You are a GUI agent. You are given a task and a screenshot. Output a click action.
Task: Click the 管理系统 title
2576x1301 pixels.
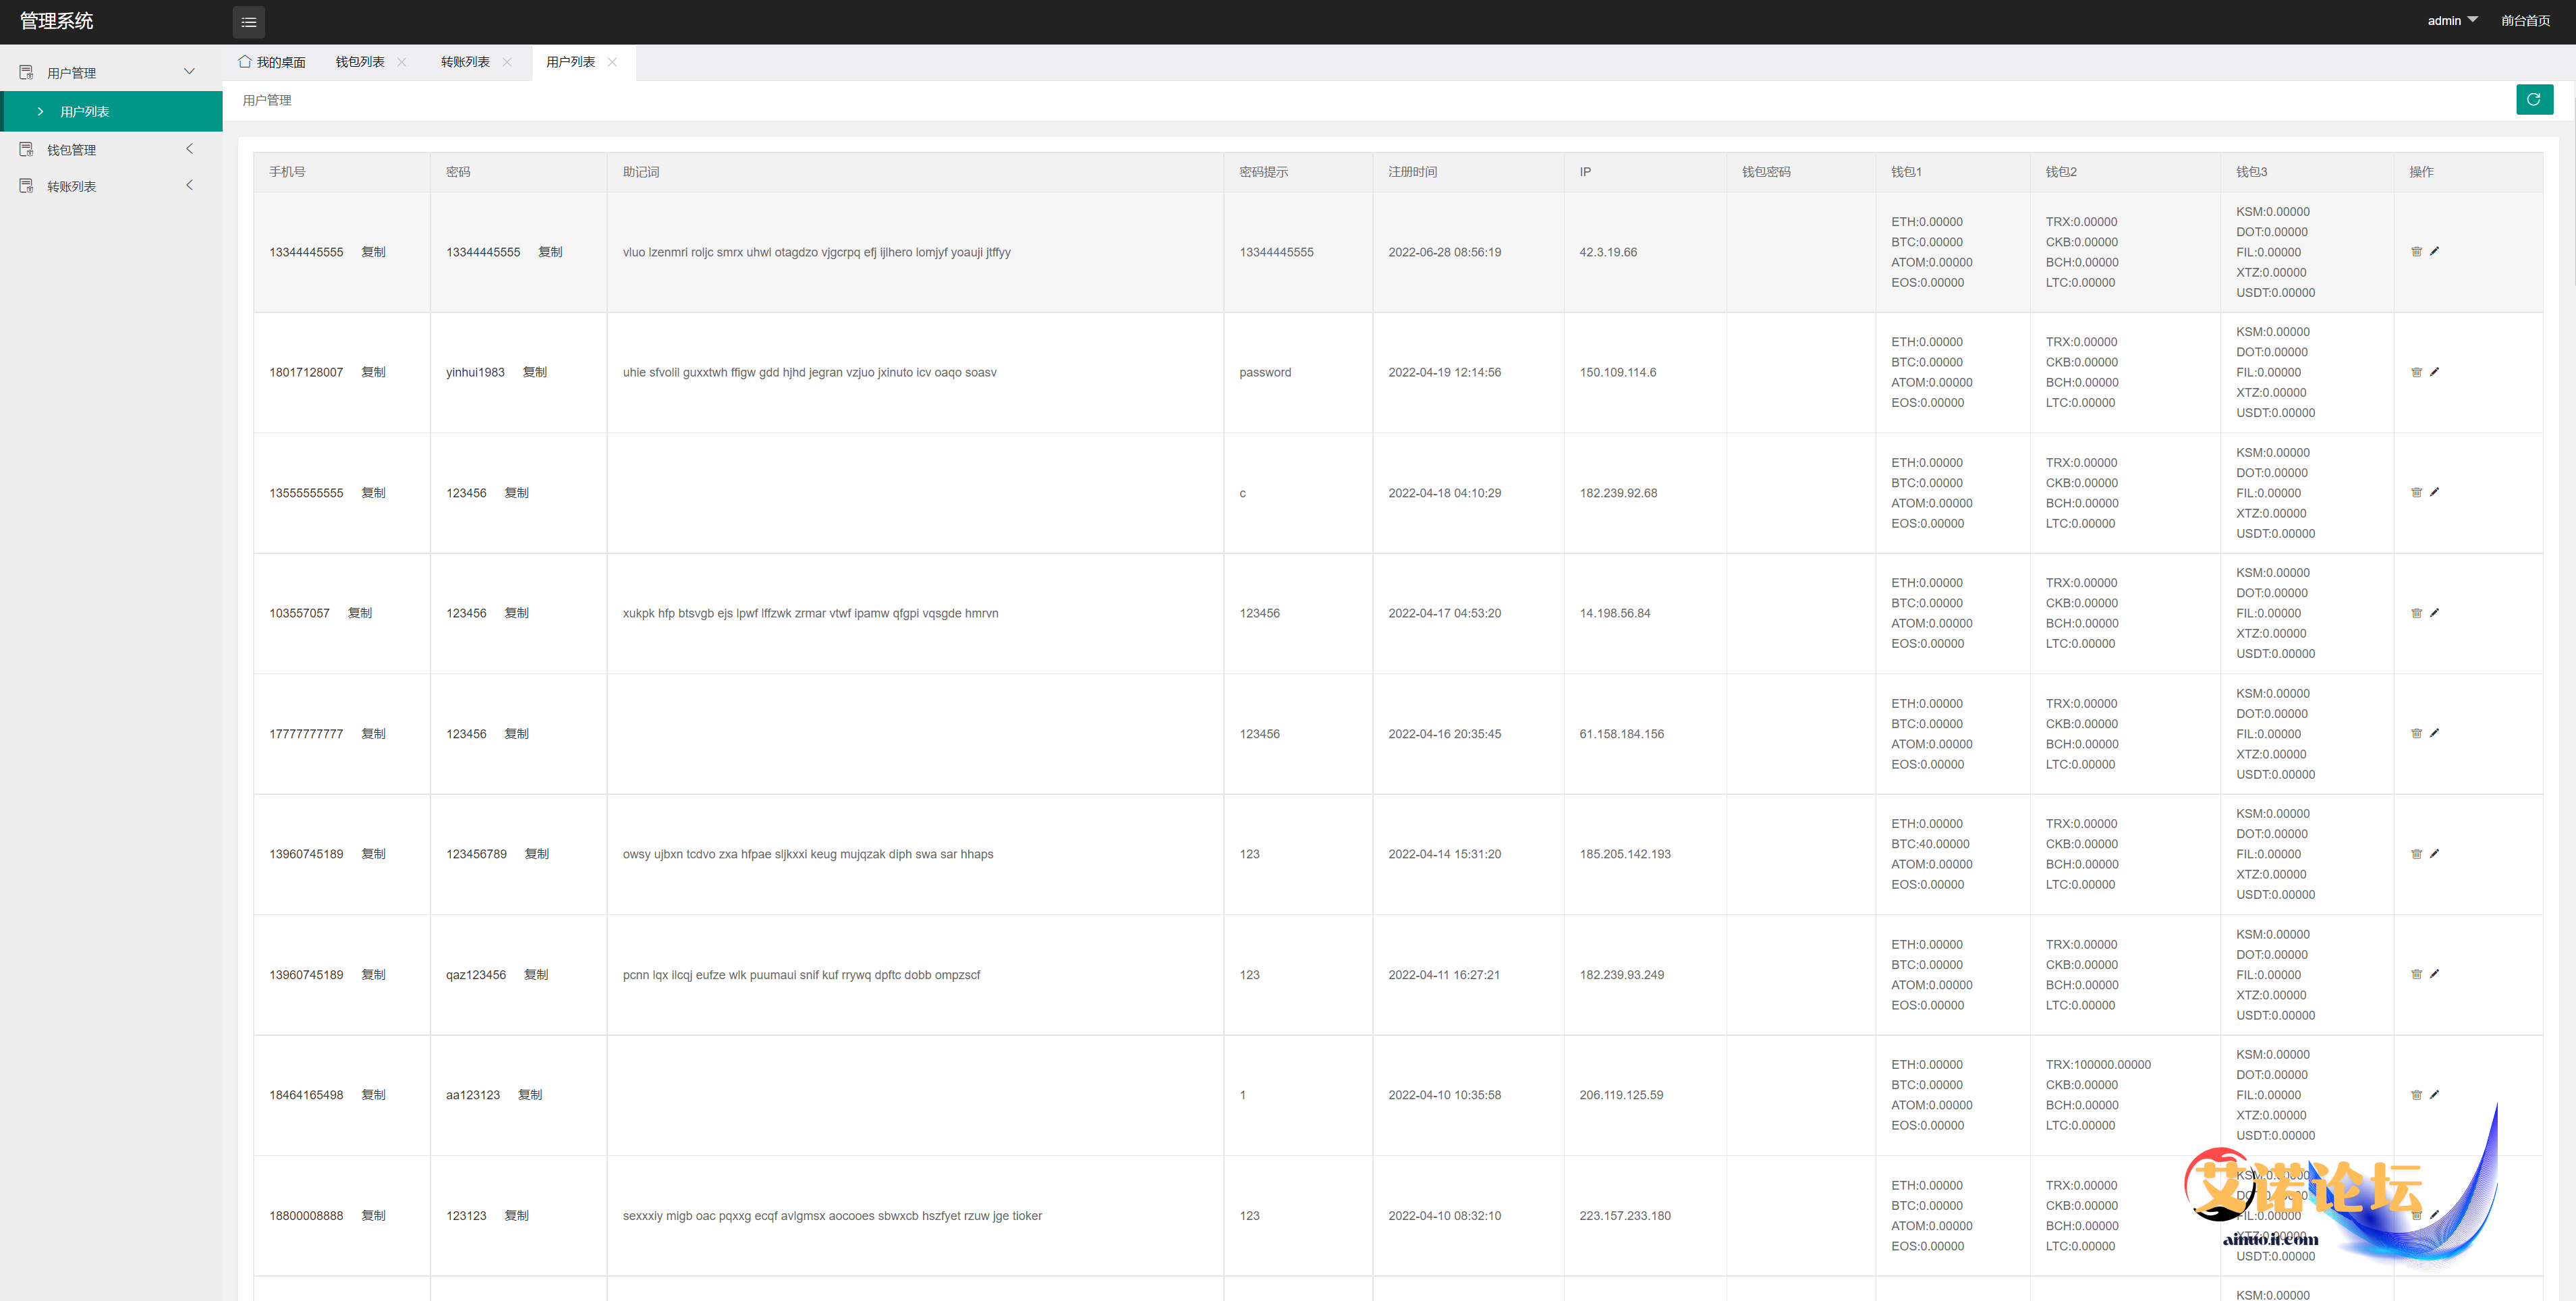[56, 21]
